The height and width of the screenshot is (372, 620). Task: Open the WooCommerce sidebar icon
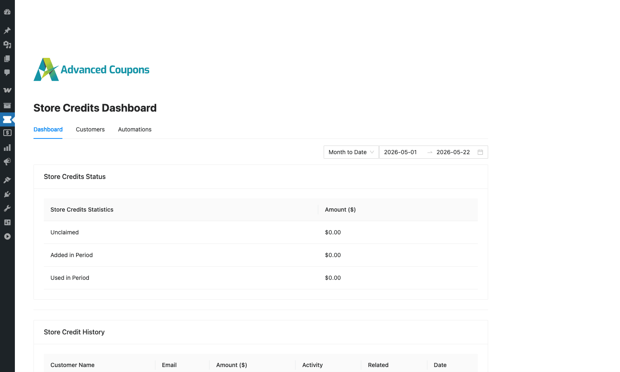pyautogui.click(x=7, y=90)
